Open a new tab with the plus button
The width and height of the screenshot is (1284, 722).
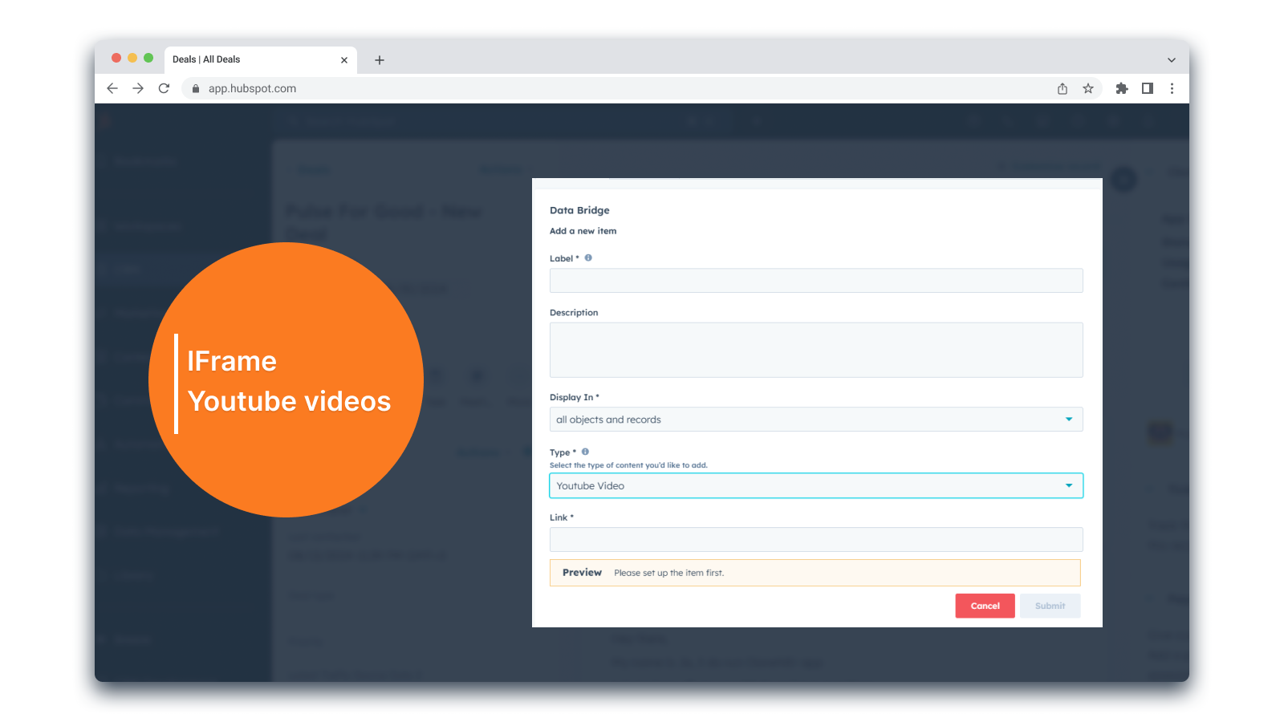click(x=380, y=60)
